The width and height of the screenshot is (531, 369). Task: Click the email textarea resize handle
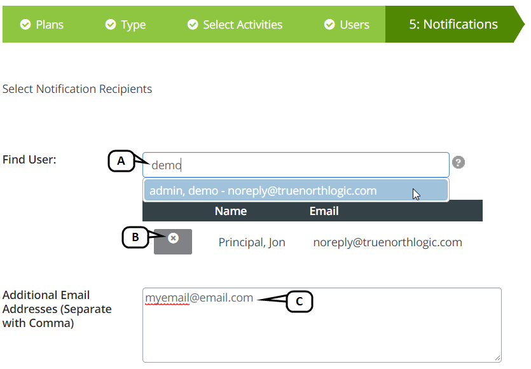point(497,358)
